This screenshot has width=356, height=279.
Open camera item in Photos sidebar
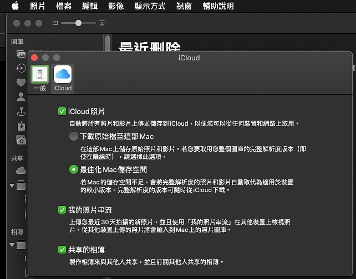click(21, 140)
